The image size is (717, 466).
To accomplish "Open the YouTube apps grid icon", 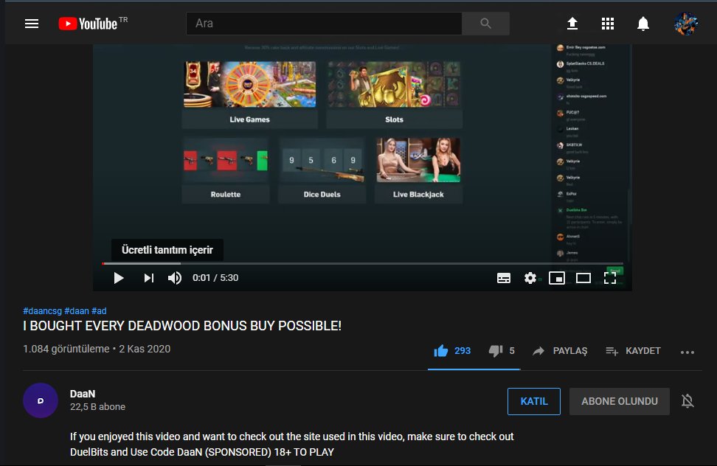I will tap(608, 24).
